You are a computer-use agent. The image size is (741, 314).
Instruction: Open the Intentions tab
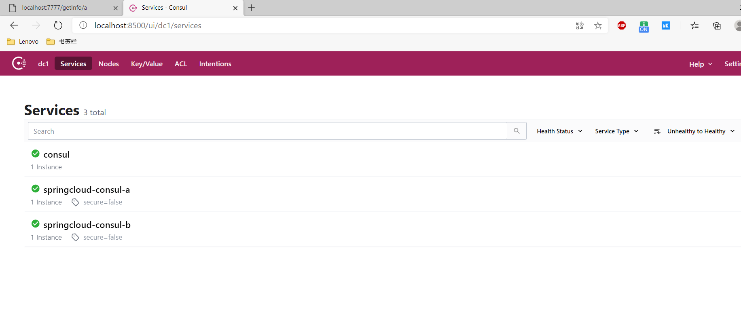[x=215, y=64]
